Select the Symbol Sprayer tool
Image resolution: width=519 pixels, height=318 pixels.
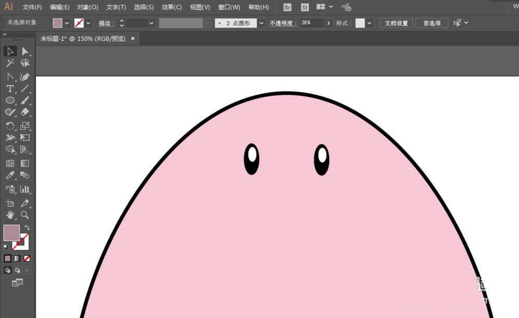(x=10, y=189)
